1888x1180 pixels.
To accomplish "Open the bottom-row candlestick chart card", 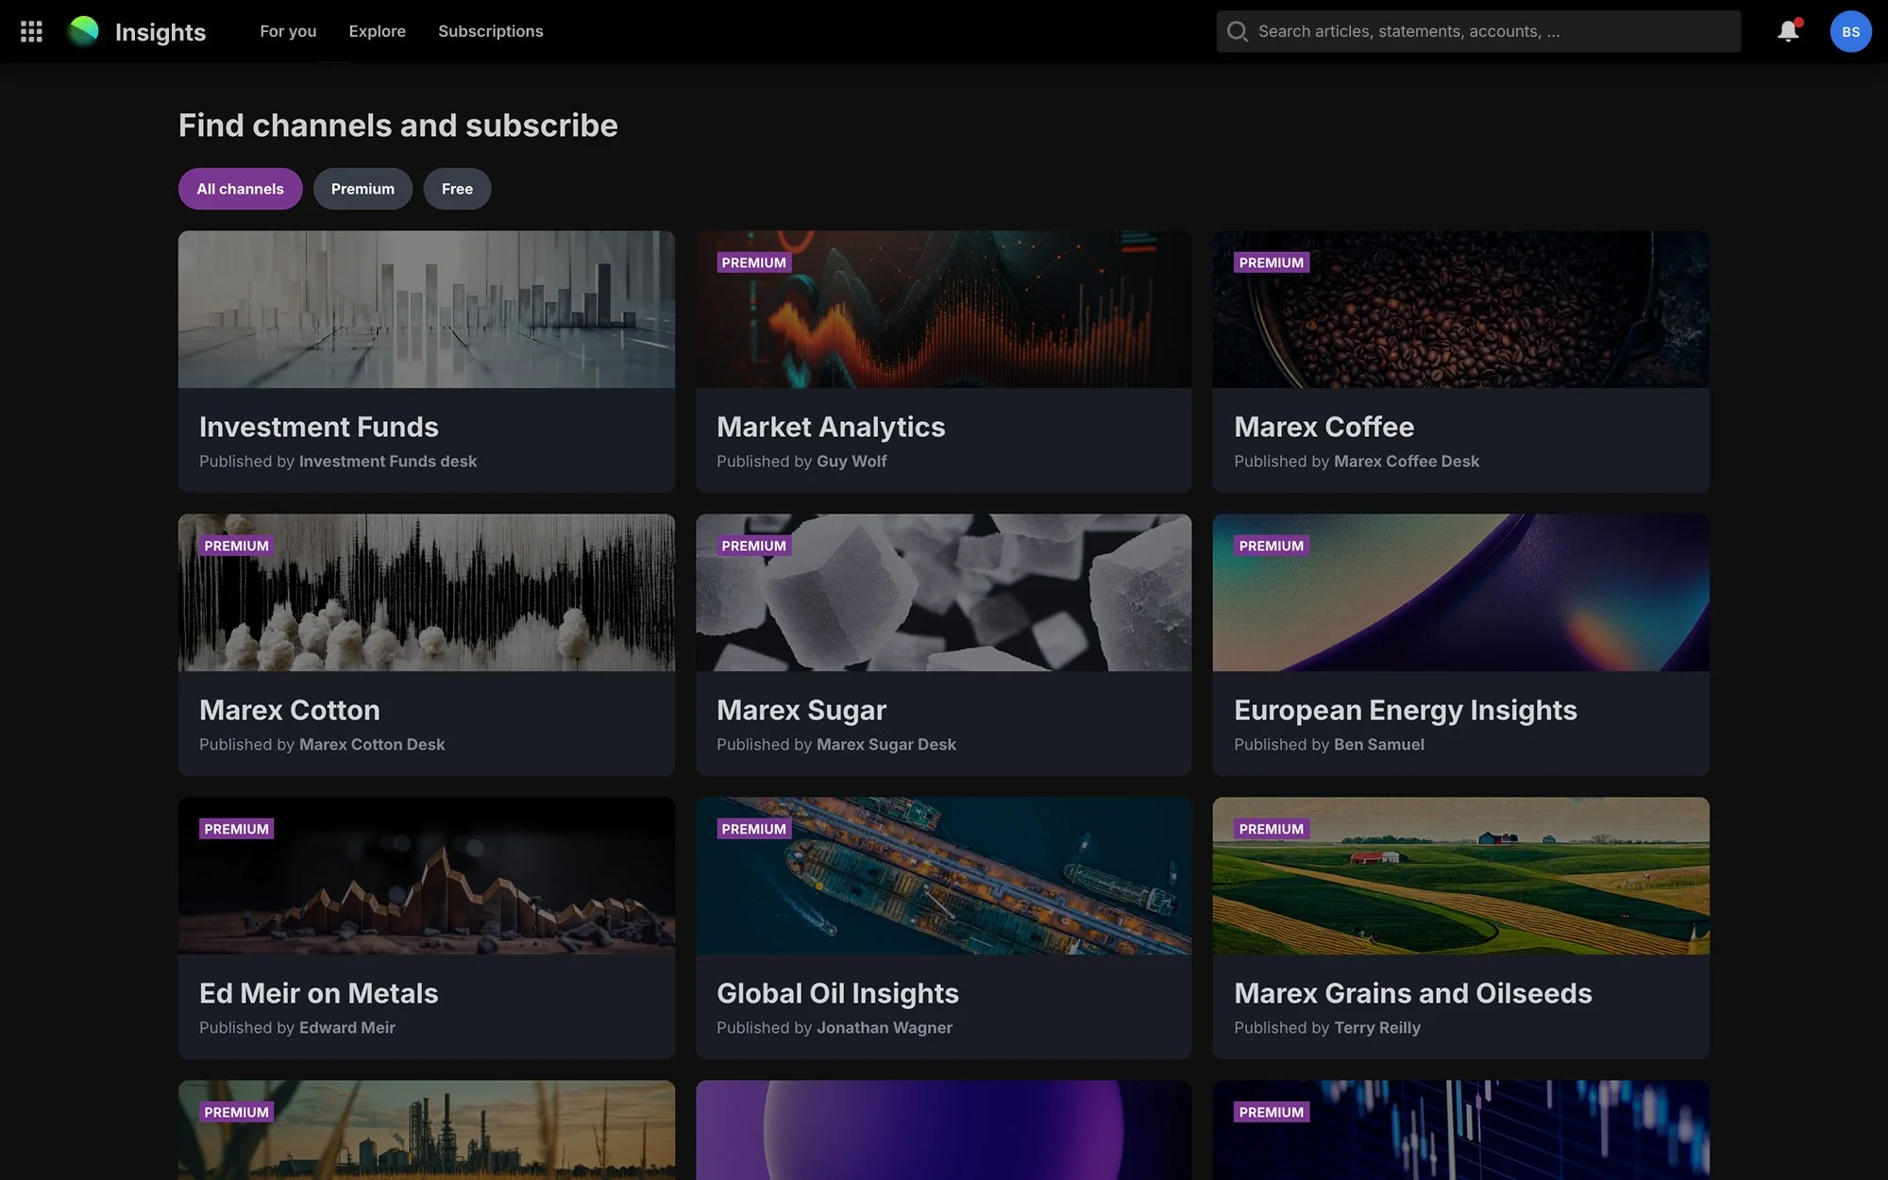I will (1460, 1130).
